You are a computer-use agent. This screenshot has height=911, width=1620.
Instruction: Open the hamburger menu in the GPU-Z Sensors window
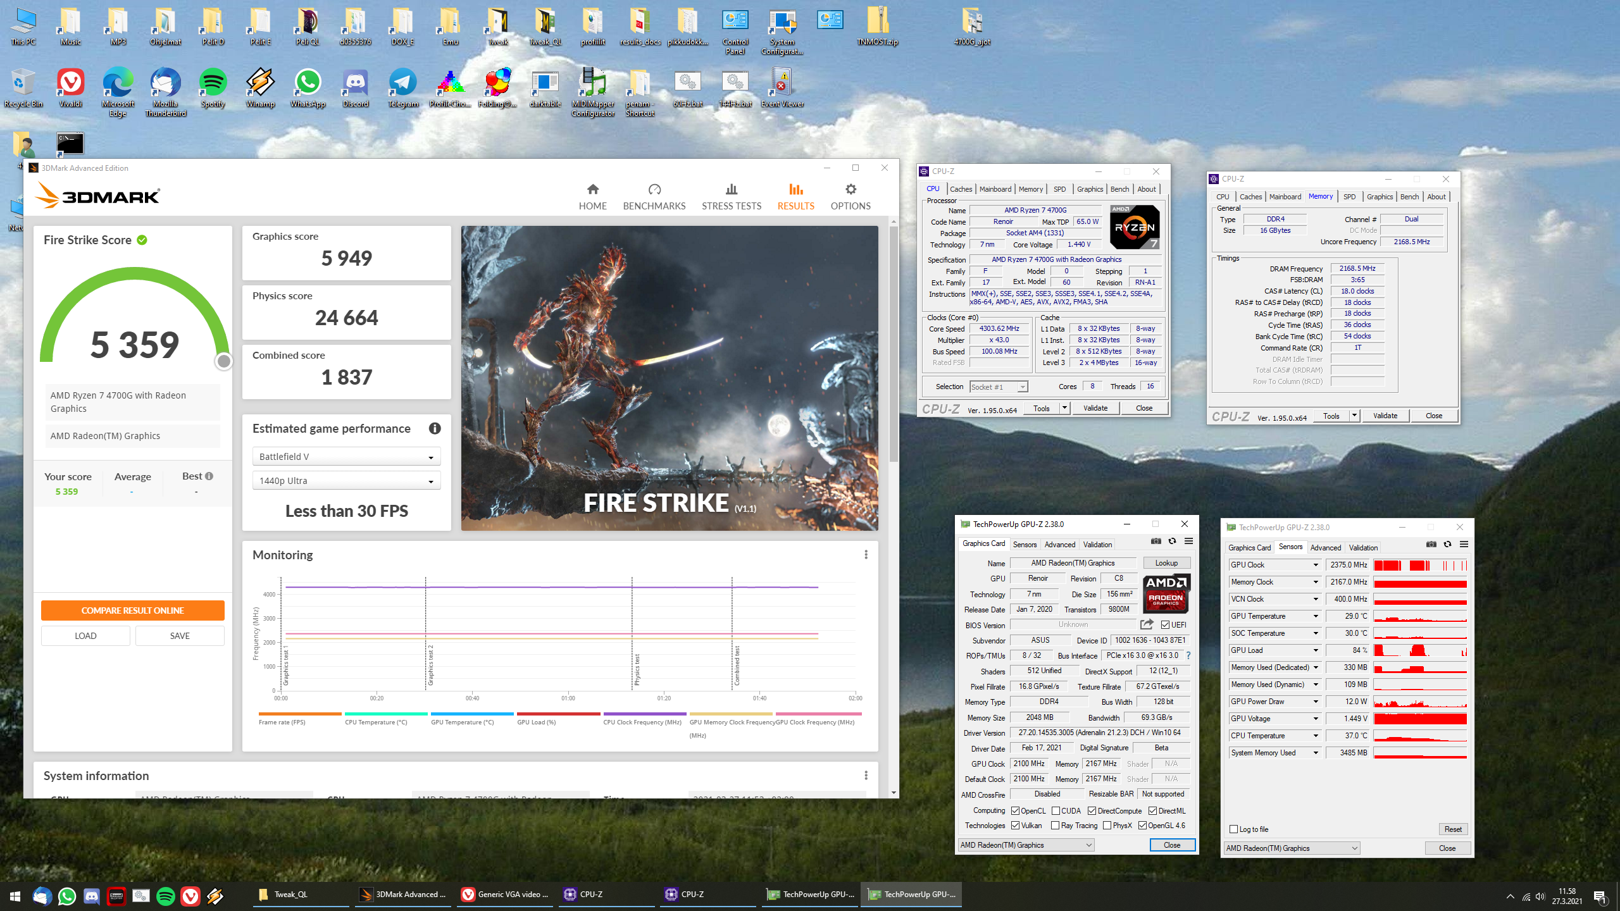click(x=1464, y=544)
